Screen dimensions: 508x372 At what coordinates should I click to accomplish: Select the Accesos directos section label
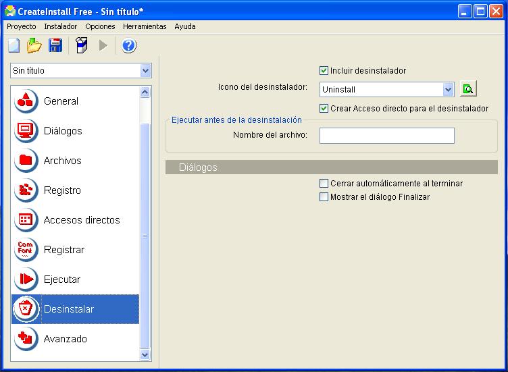[x=82, y=220]
